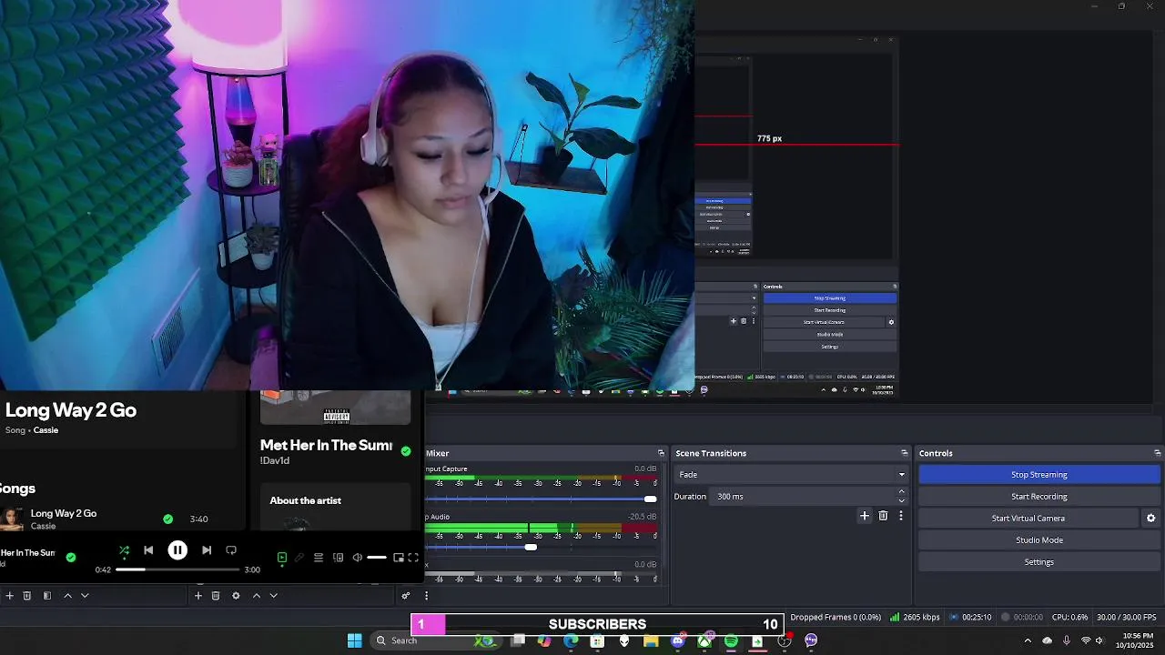Pop out the Audio Mixer dock
Image resolution: width=1165 pixels, height=655 pixels.
point(661,453)
